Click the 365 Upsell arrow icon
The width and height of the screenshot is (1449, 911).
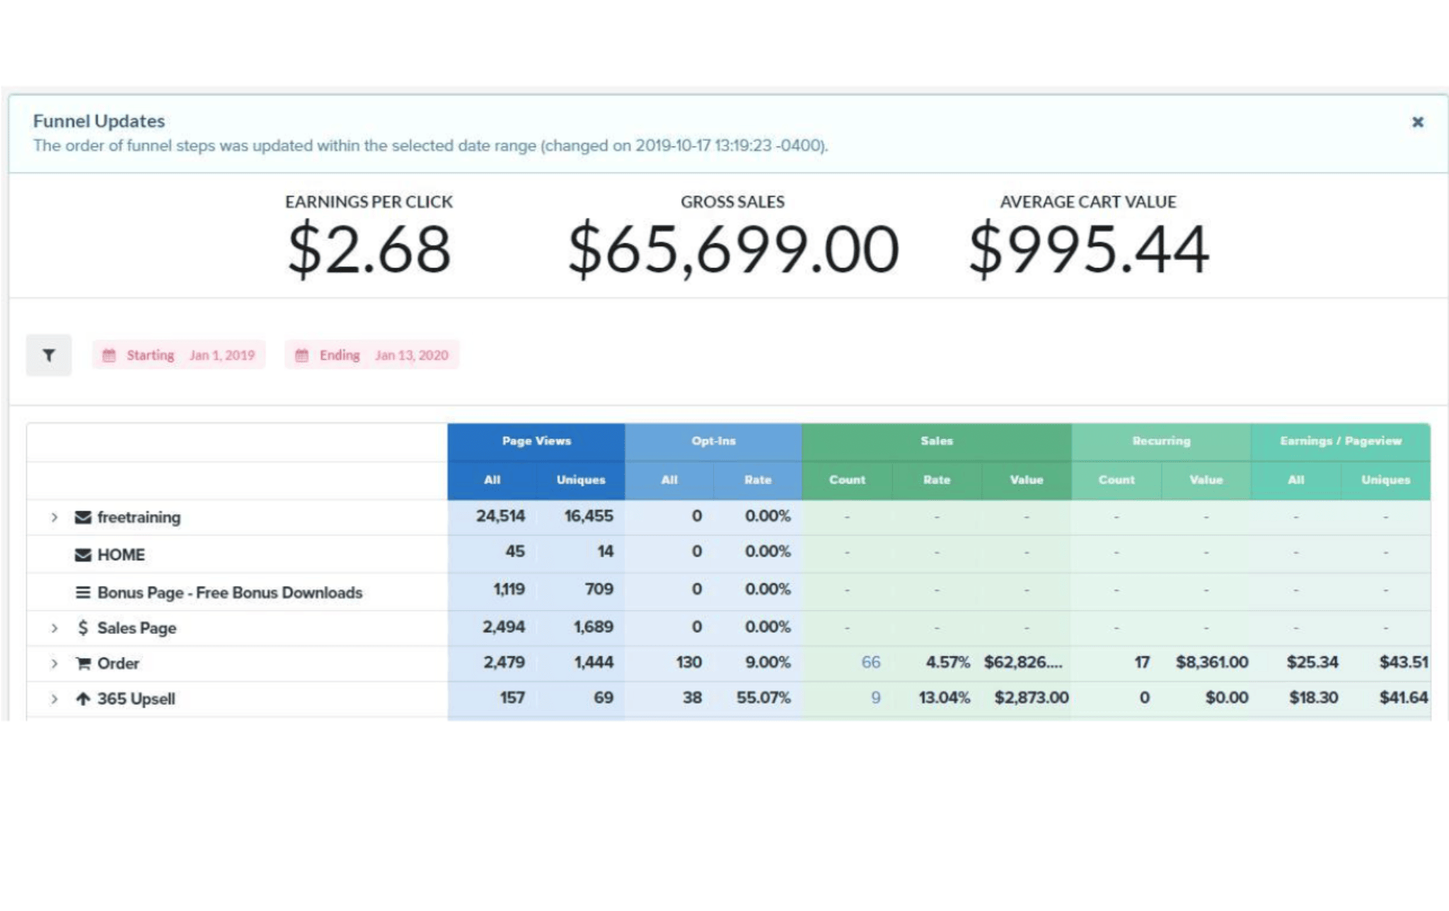(x=83, y=699)
